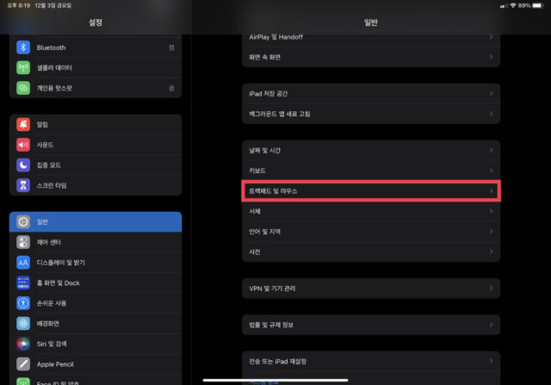The width and height of the screenshot is (551, 385).
Task: Tap the chevron next to 키보드
Action: [491, 171]
